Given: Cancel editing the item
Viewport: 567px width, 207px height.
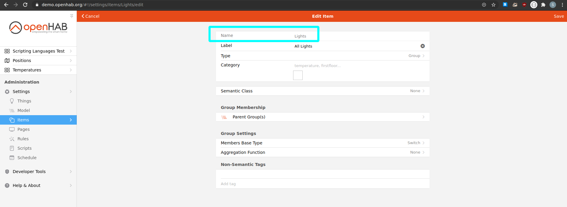Looking at the screenshot, I should [x=90, y=16].
